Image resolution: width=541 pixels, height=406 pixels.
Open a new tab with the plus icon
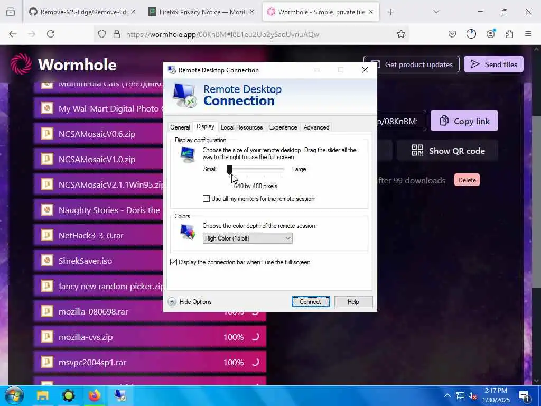(x=390, y=12)
